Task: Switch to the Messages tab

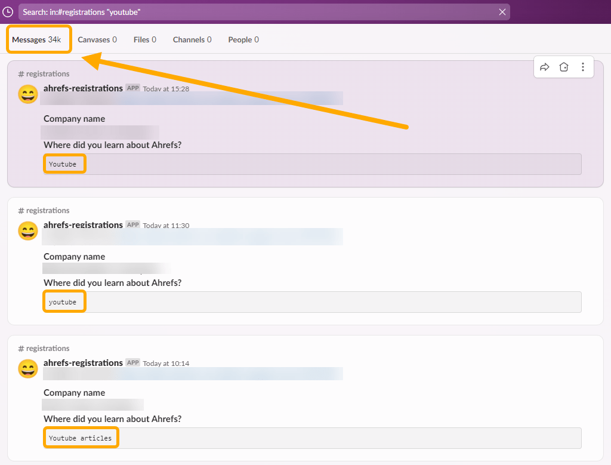Action: (x=36, y=40)
